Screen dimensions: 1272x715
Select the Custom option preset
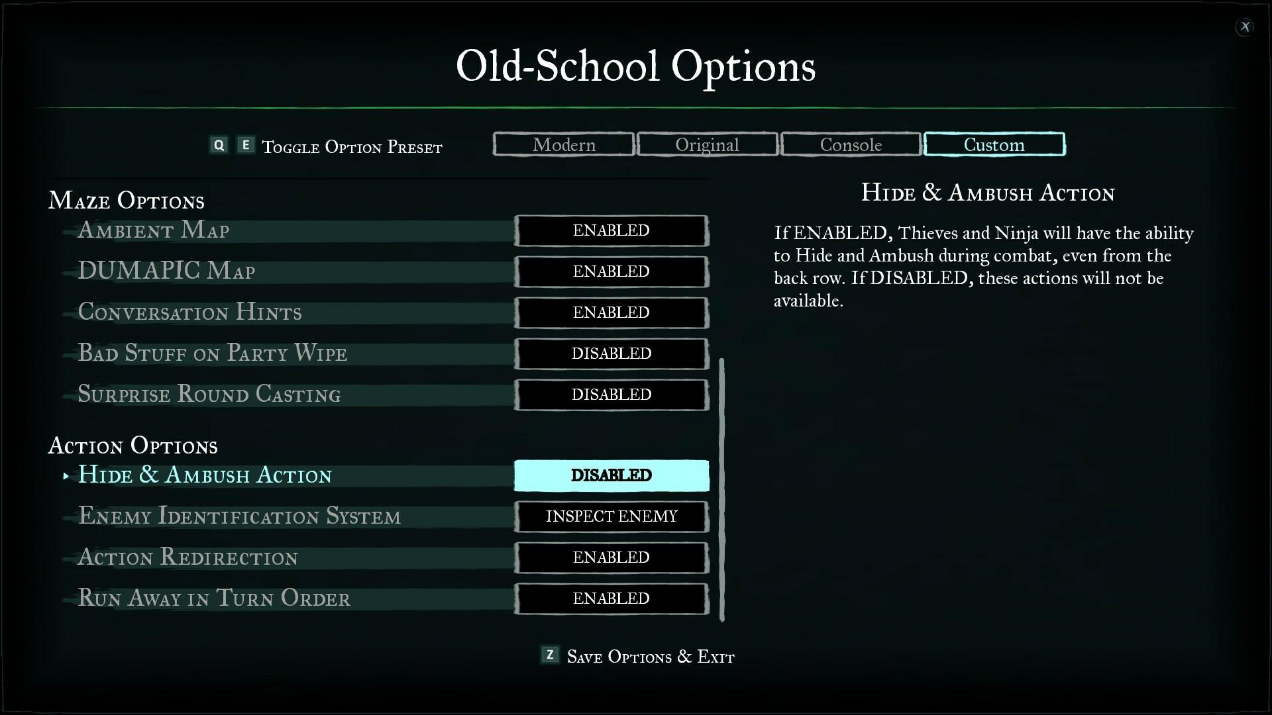pos(994,144)
